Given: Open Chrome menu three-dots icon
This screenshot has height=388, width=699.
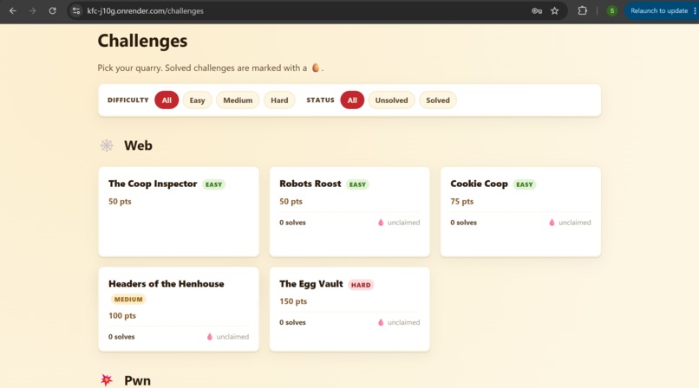Looking at the screenshot, I should click(x=695, y=10).
